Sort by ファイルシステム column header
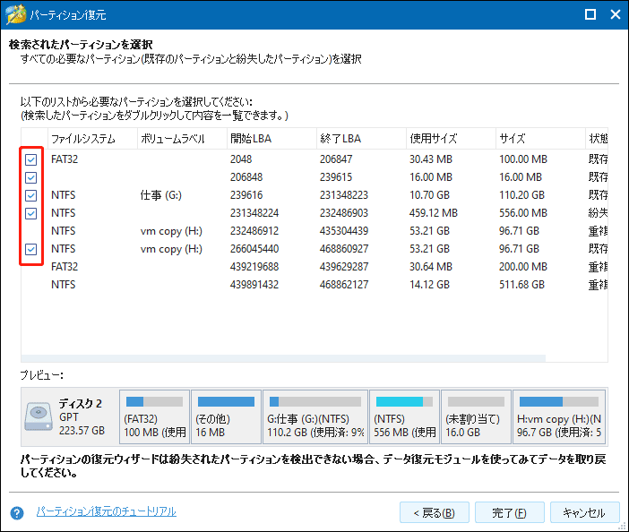 pyautogui.click(x=82, y=139)
